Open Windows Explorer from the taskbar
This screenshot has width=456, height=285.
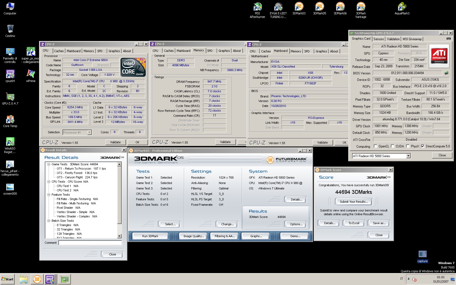pos(24,279)
